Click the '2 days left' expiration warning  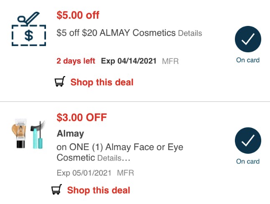click(76, 61)
